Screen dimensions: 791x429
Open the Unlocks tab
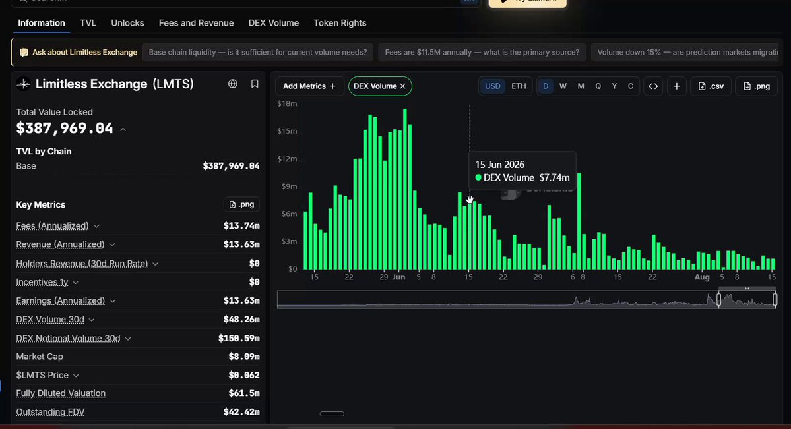[127, 23]
